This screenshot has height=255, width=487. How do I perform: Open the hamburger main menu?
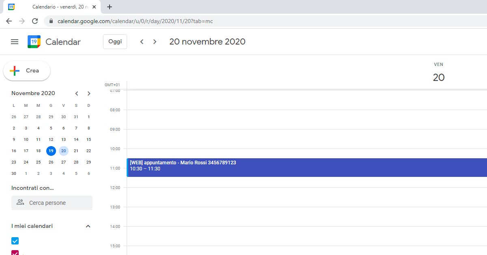[x=15, y=42]
